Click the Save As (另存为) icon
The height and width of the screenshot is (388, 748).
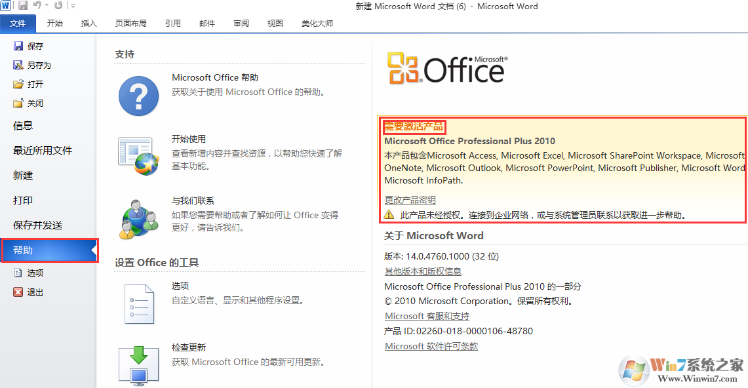[18, 65]
